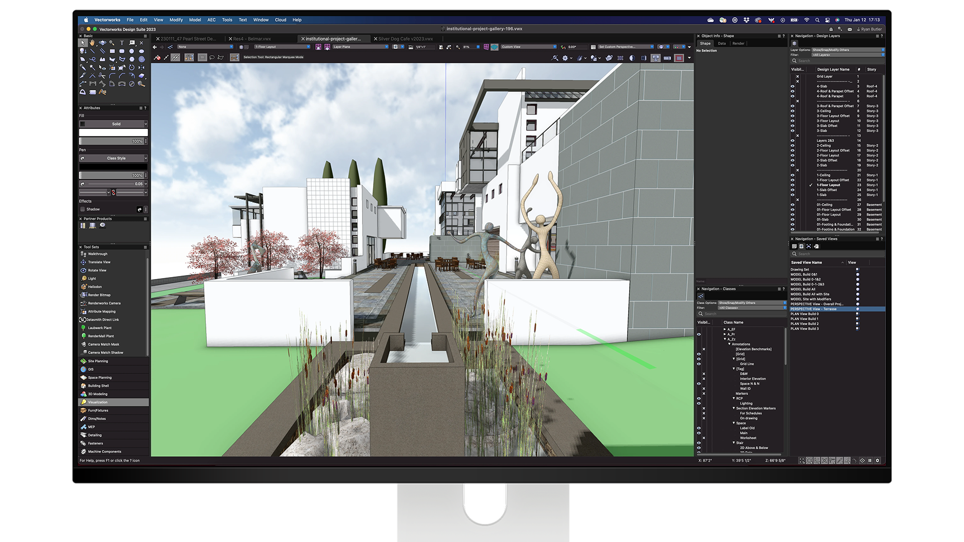
Task: Toggle visibility of the 1-Floor Layout layer
Action: 793,185
